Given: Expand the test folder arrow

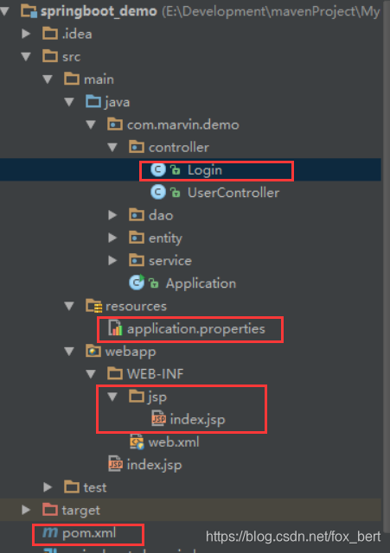Looking at the screenshot, I should click(x=48, y=487).
